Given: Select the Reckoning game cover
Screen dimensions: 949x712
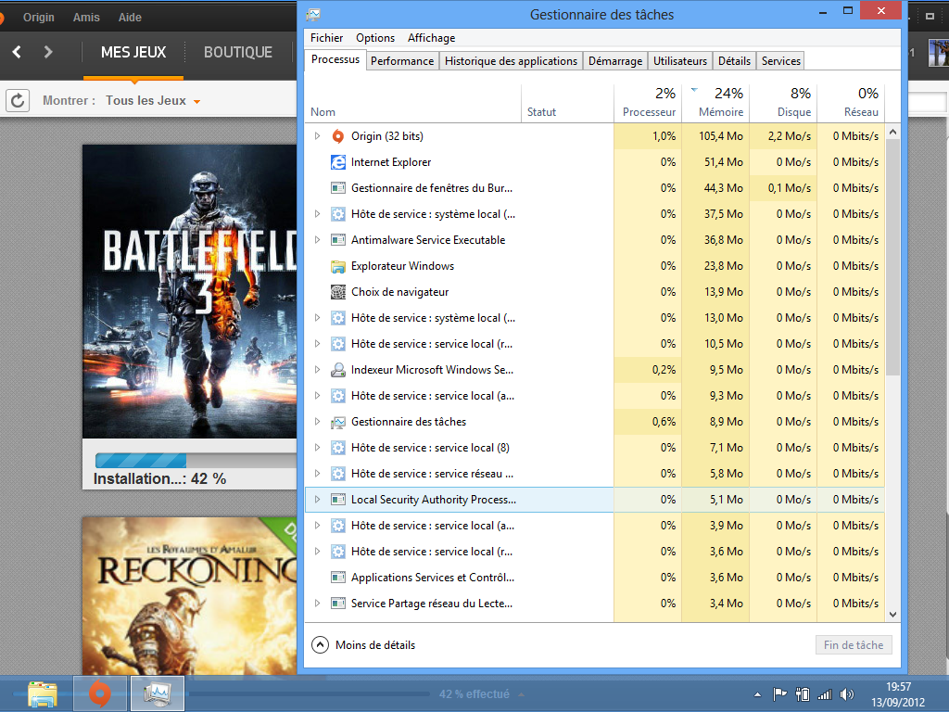Looking at the screenshot, I should [189, 596].
